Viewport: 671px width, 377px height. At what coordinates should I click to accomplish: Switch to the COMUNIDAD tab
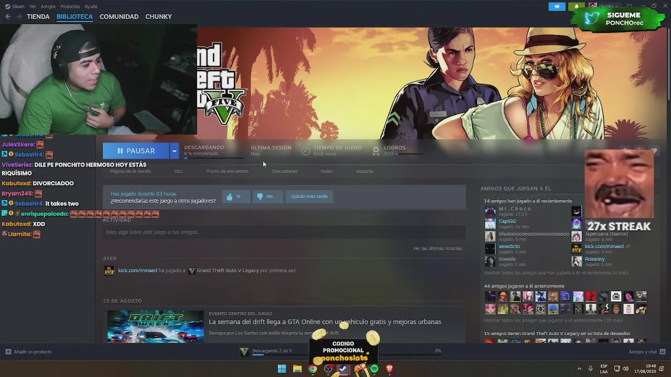point(119,17)
